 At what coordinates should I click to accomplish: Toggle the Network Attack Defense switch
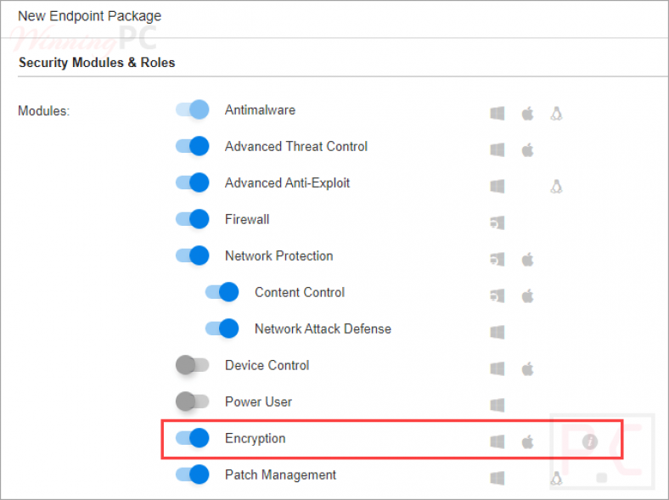pos(222,329)
